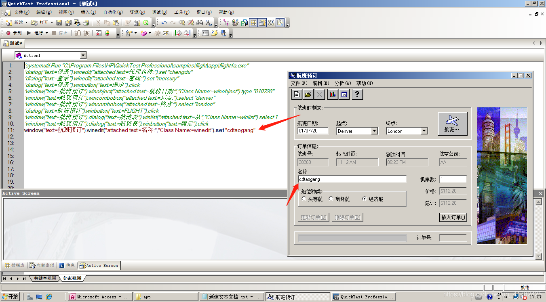Open the 文件(F) menu in QuickTest
The image size is (546, 302).
(21, 13)
